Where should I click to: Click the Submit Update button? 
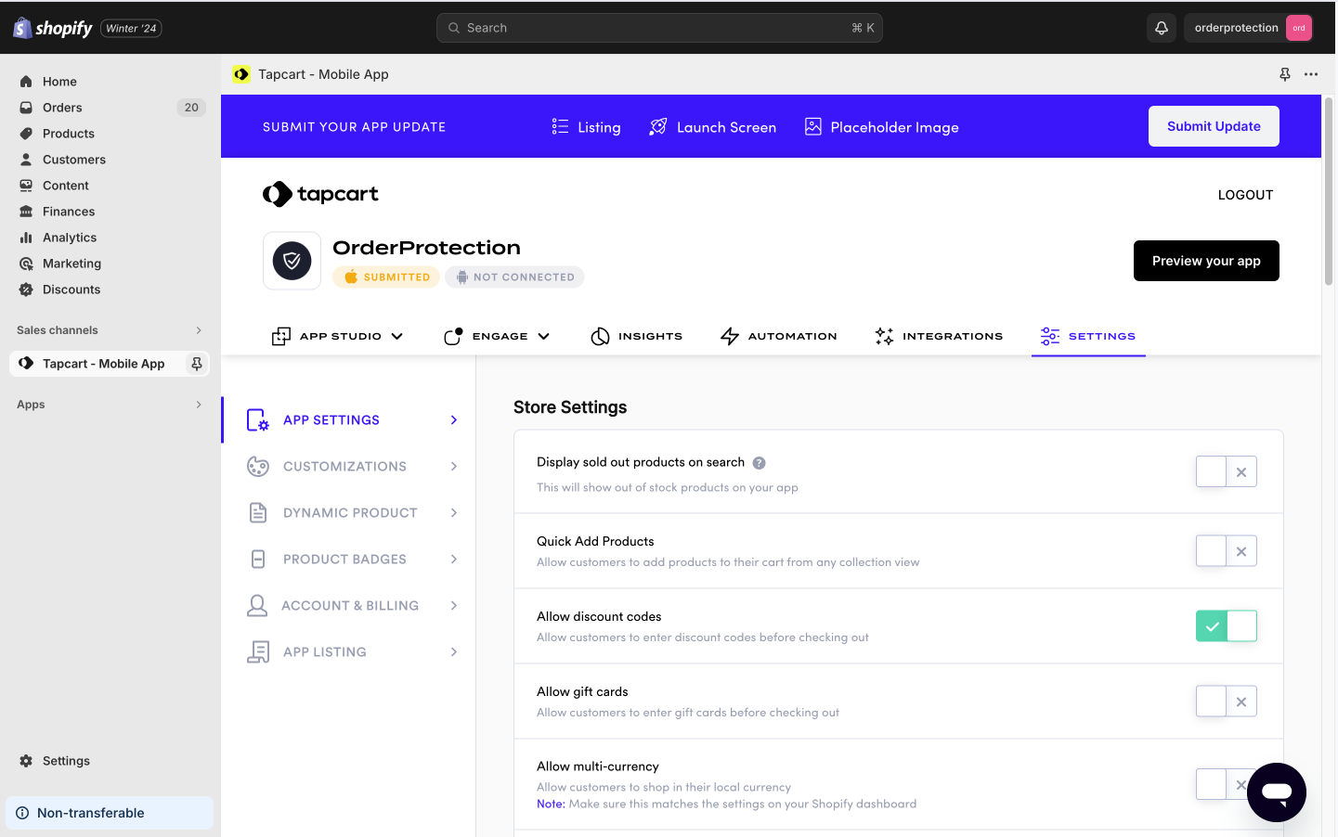tap(1214, 126)
